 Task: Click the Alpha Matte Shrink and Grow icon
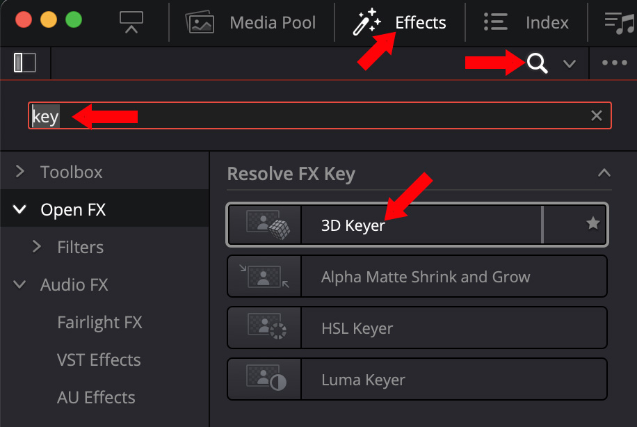(x=264, y=277)
